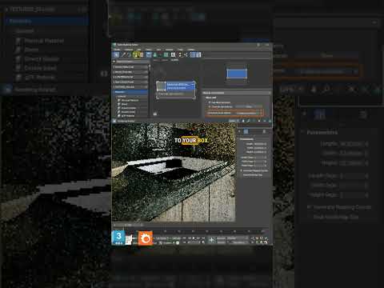Collapse the Parameters rollout in command panel
Screen dimensions: 384x288
point(246,139)
